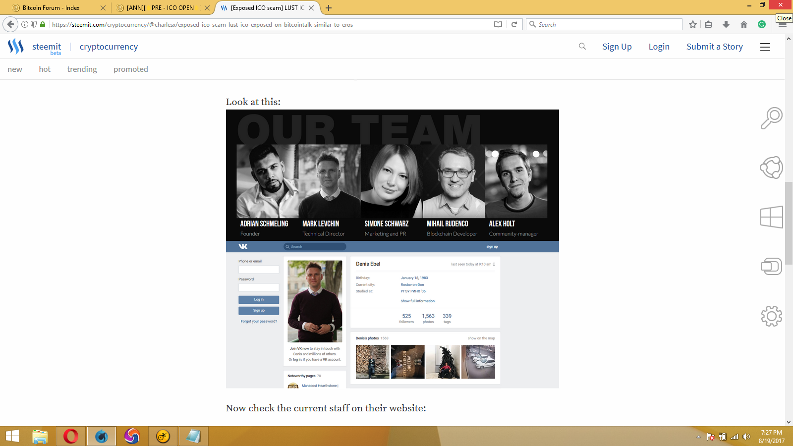This screenshot has height=446, width=793.
Task: Click the Search charm magnifier icon
Action: pos(771,118)
